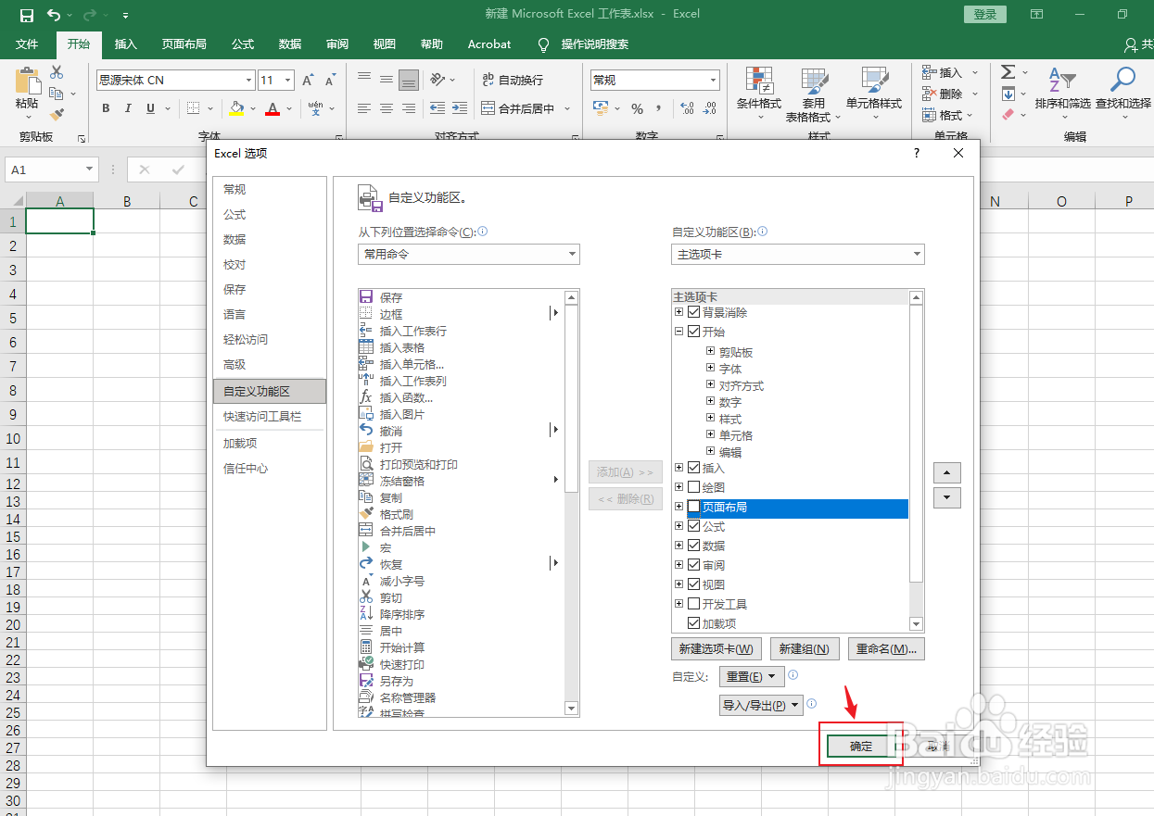The image size is (1154, 816).
Task: Click the 重命名 button
Action: (887, 648)
